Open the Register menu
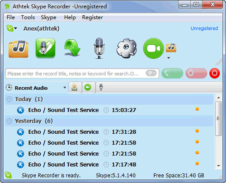The width and height of the screenshot is (226, 183). click(92, 18)
